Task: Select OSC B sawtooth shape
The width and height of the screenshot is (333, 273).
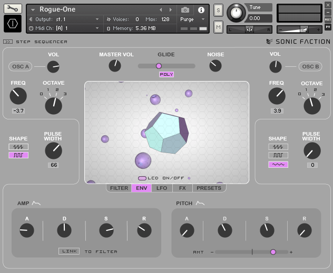Action: coord(278,147)
